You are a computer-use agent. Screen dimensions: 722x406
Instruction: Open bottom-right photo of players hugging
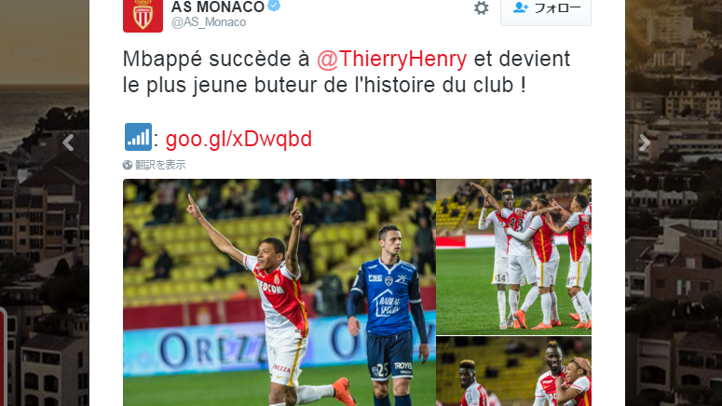(514, 371)
